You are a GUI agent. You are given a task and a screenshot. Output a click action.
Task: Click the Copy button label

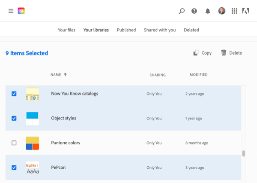pyautogui.click(x=206, y=53)
